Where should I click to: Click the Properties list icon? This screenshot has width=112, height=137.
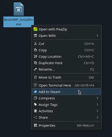pos(35,125)
